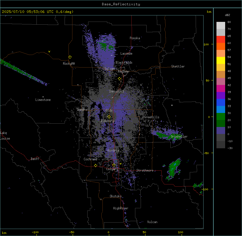This screenshot has width=242, height=236.
Task: Click the Drumheller city label
Action: (179, 136)
